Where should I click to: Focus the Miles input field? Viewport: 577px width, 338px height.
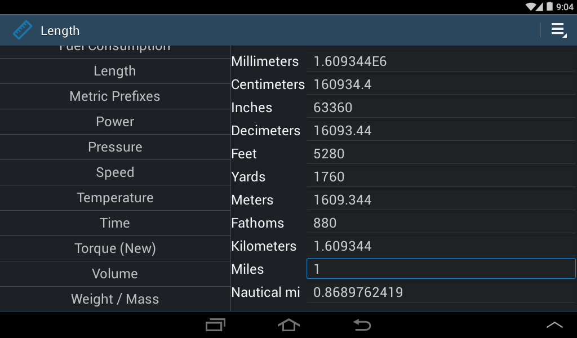coord(441,269)
